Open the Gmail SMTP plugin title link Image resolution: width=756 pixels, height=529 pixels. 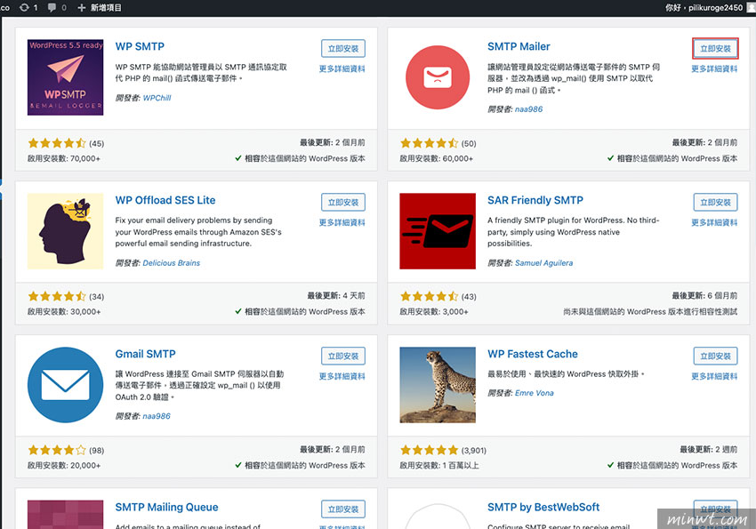tap(145, 354)
